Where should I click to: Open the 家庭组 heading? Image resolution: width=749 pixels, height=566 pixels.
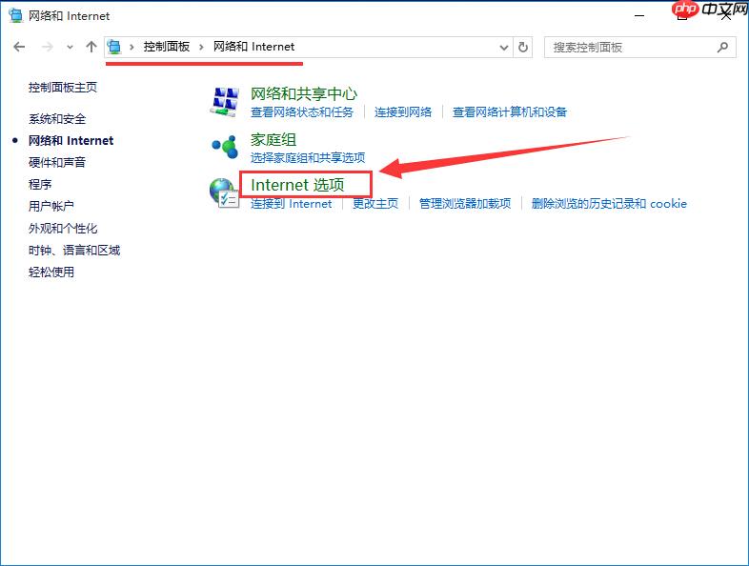coord(273,139)
